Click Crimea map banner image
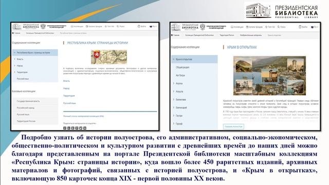The height and width of the screenshot is (185, 329). click(109, 57)
